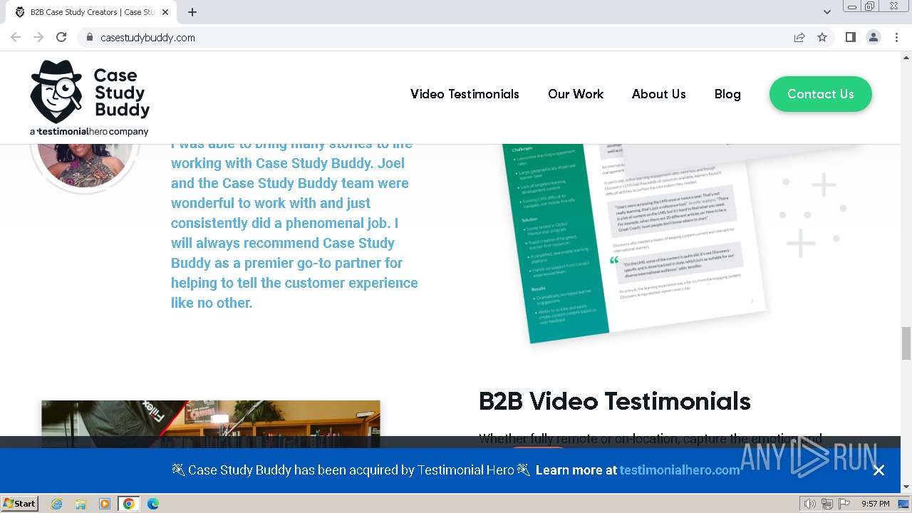Click the Contact Us button
This screenshot has height=513, width=912.
click(x=820, y=94)
